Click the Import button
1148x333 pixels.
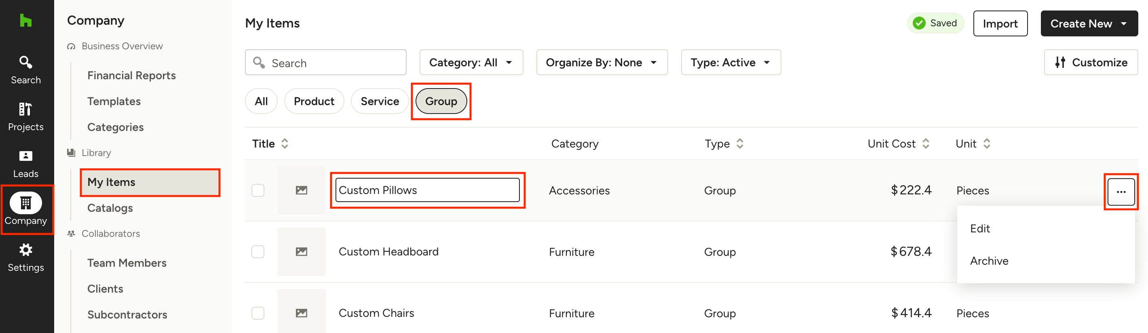coord(1000,23)
